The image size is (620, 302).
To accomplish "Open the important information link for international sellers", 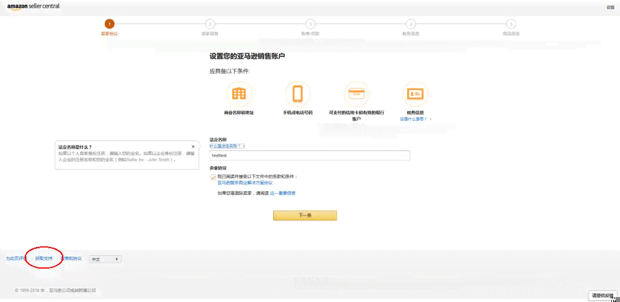I will (283, 193).
